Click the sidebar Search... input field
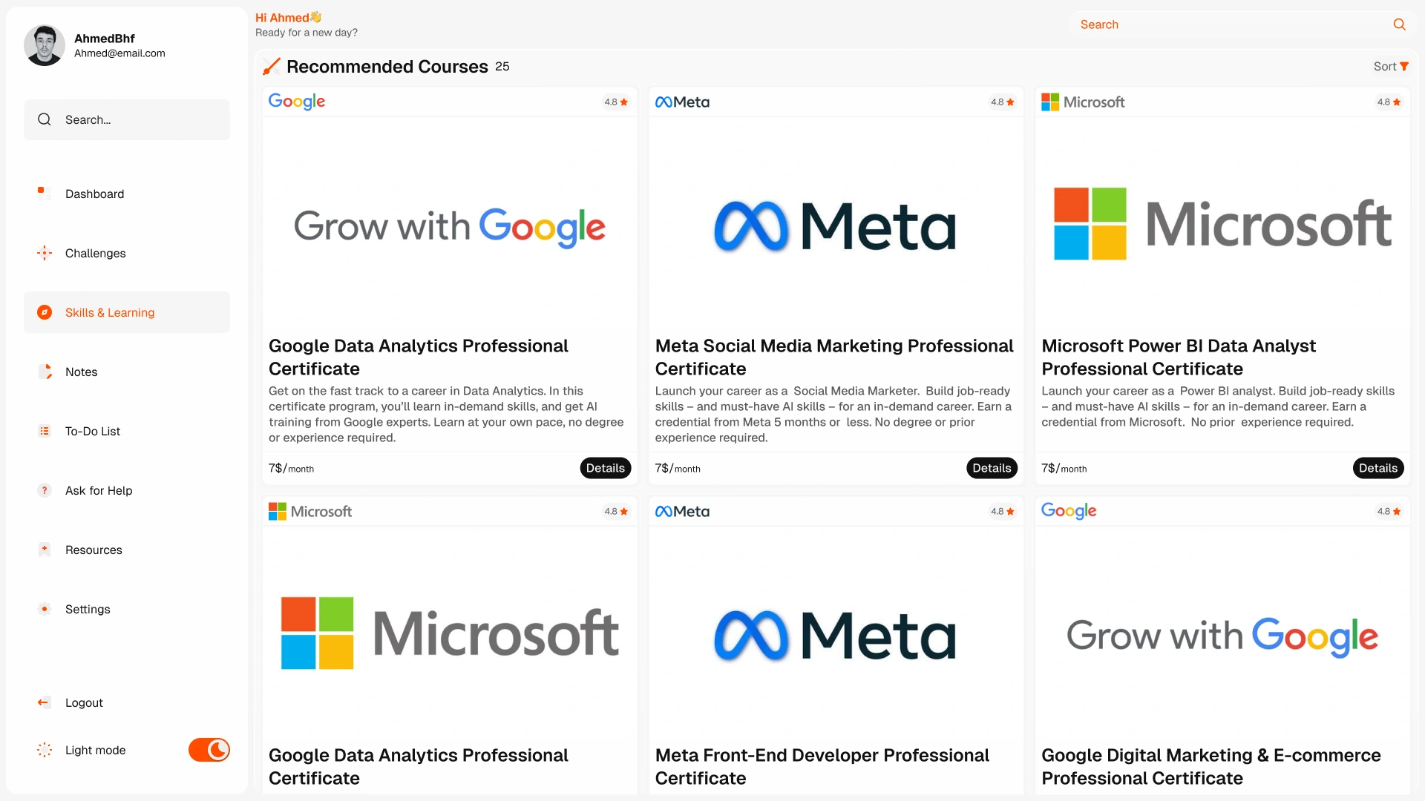Image resolution: width=1425 pixels, height=801 pixels. tap(127, 119)
